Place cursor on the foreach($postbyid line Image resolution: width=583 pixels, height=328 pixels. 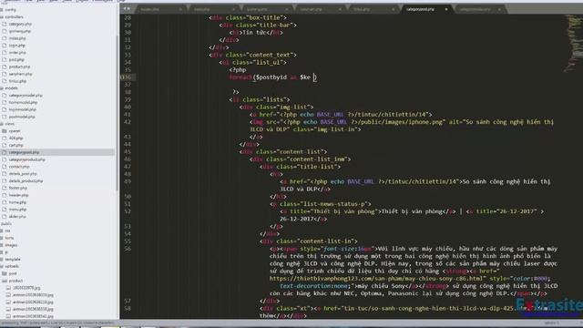pyautogui.click(x=273, y=77)
